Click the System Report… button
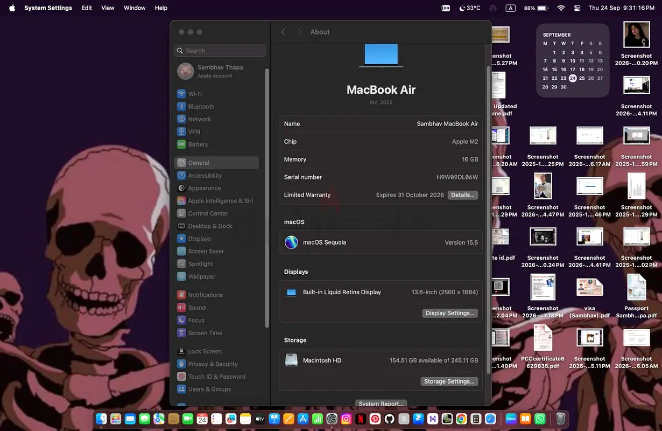662x431 pixels. click(381, 404)
